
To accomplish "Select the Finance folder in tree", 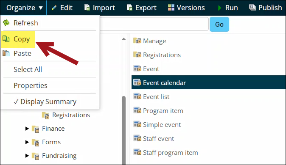I will [x=53, y=129].
